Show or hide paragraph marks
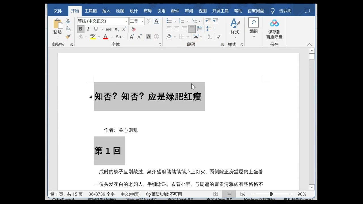This screenshot has height=204, width=363. (219, 37)
